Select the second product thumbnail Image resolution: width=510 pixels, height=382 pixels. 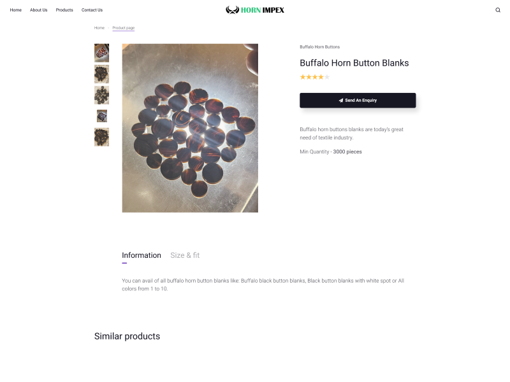[x=101, y=74]
